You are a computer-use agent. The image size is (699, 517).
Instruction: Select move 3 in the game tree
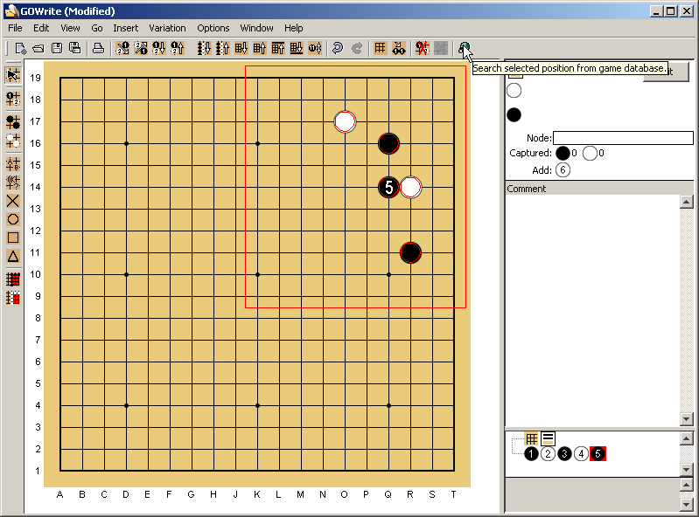[564, 454]
